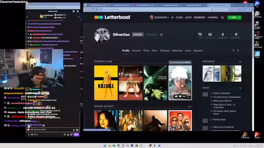Click the profile search icon near Network tab
Viewport: 264px width, 148px height.
pyautogui.click(x=233, y=50)
